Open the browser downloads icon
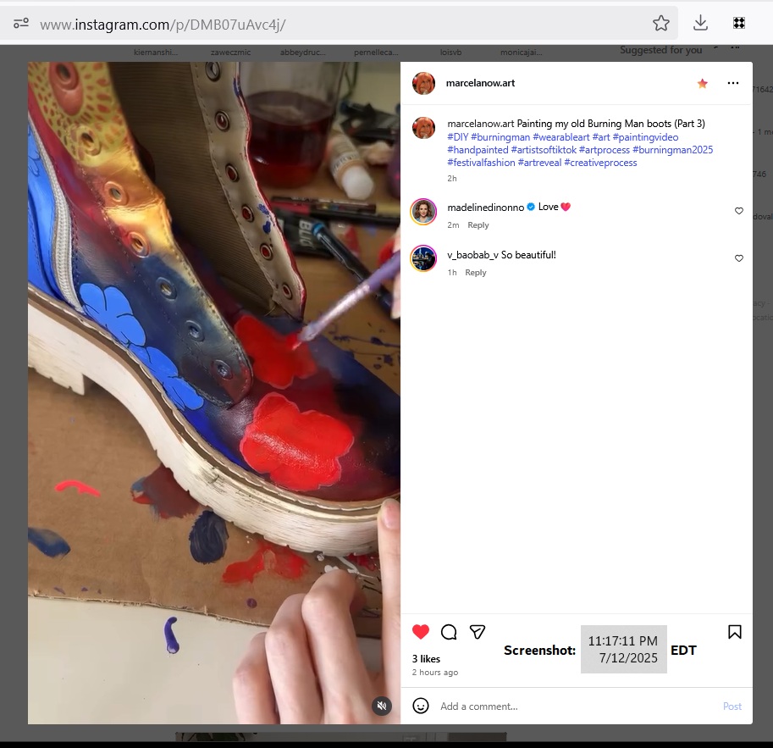 coord(700,23)
